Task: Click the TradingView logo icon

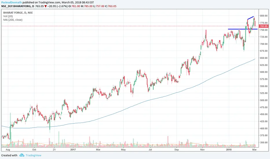Action: (x=22, y=155)
